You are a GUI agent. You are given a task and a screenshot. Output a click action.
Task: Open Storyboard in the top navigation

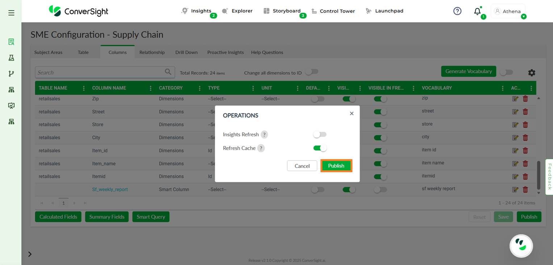(282, 11)
